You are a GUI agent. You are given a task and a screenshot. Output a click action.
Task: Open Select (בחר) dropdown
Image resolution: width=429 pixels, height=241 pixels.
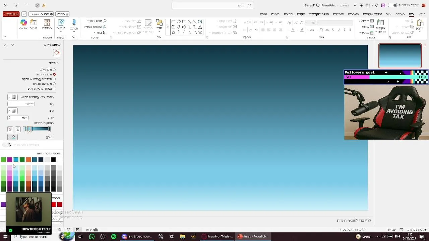point(100,32)
